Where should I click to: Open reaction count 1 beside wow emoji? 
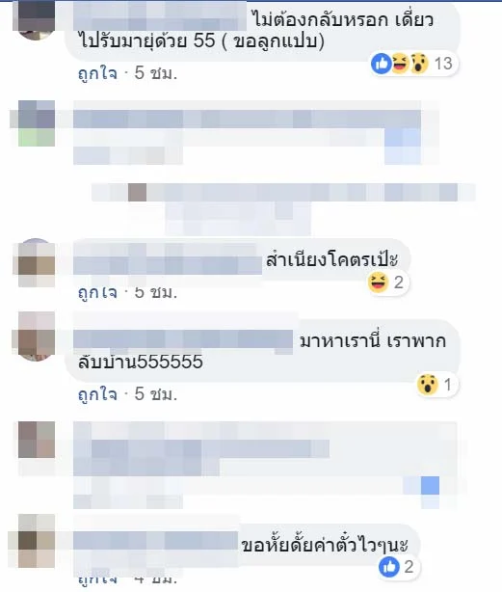[448, 385]
